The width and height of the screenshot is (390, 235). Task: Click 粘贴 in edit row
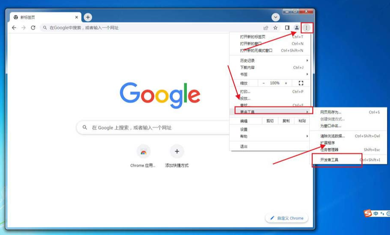[x=302, y=121]
